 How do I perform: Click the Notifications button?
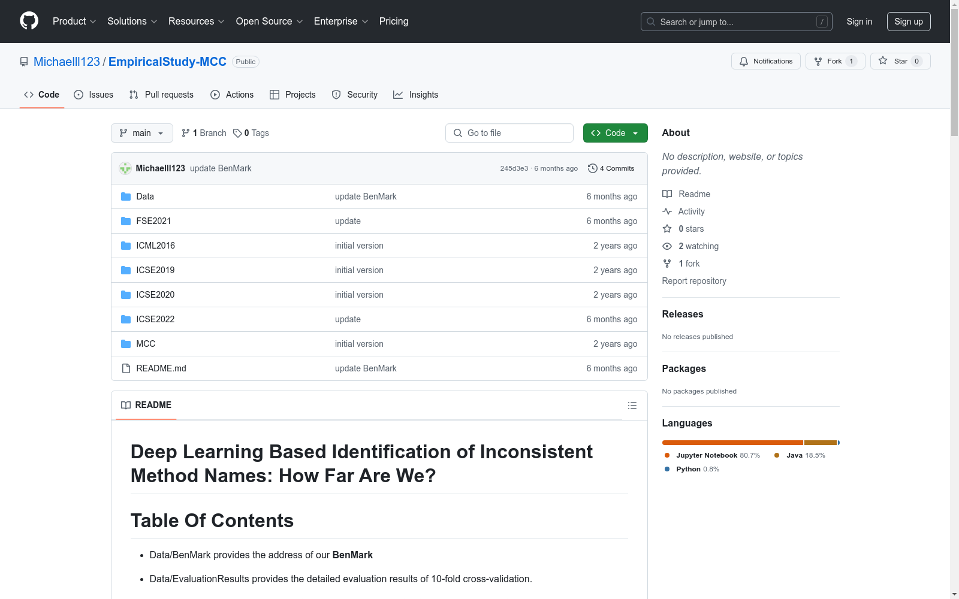click(x=766, y=61)
